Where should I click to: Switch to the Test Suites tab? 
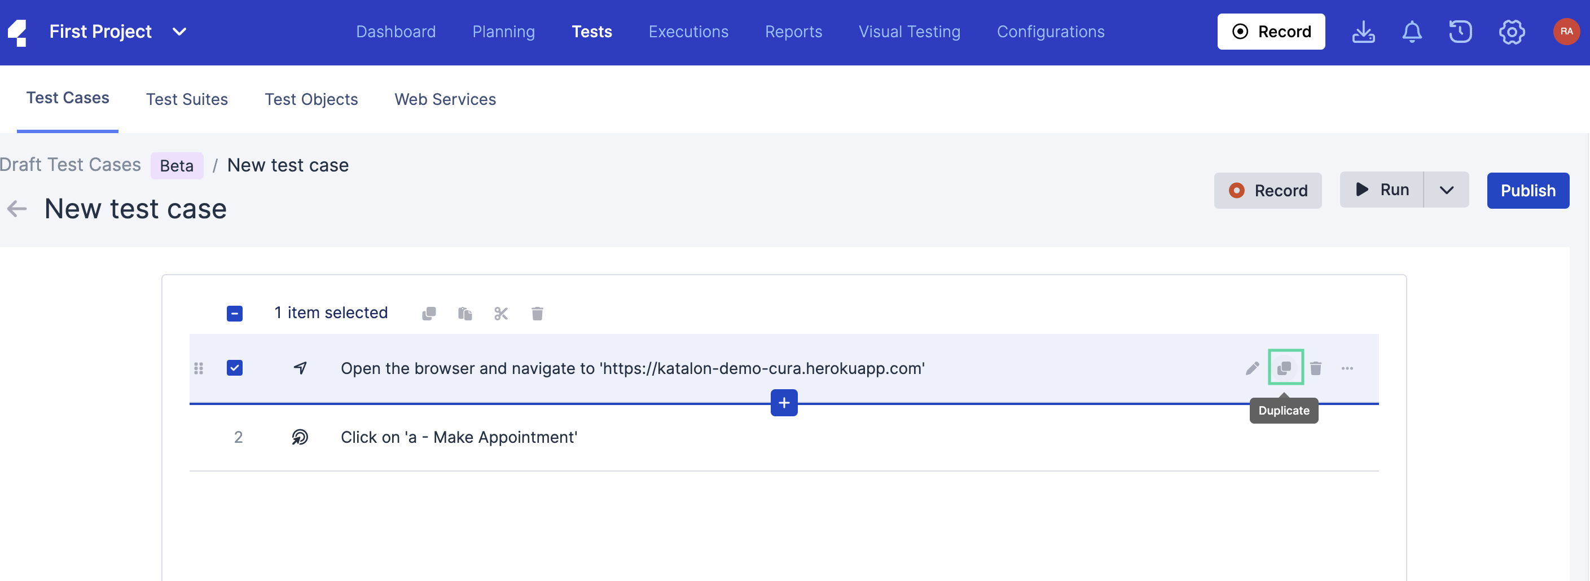186,99
